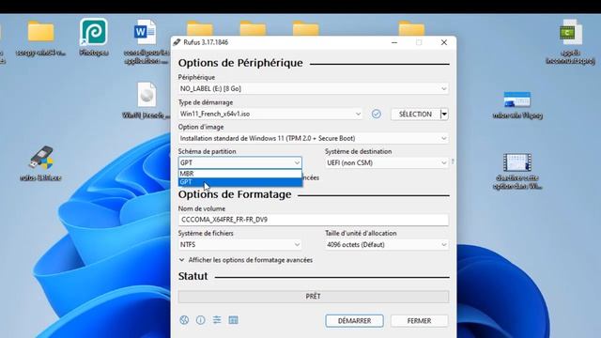Select GPT in partition scheme list
The height and width of the screenshot is (338, 601).
(x=240, y=182)
